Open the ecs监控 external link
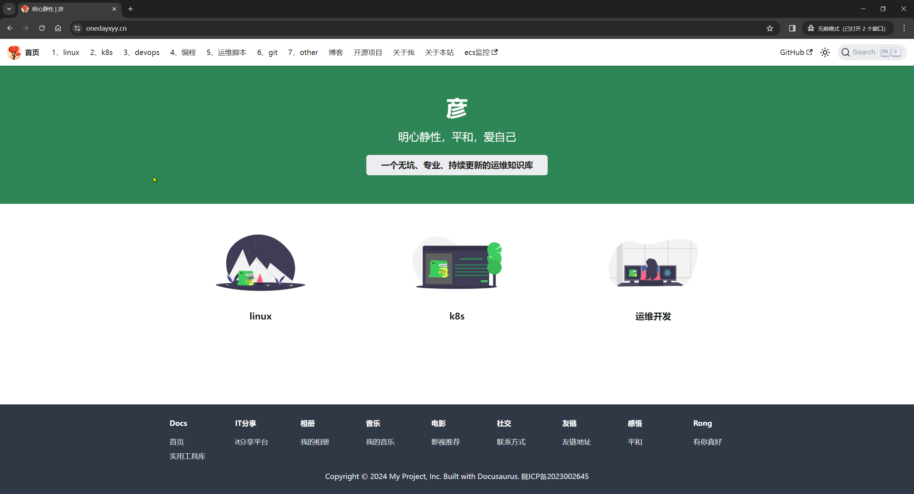The image size is (914, 494). (x=481, y=52)
